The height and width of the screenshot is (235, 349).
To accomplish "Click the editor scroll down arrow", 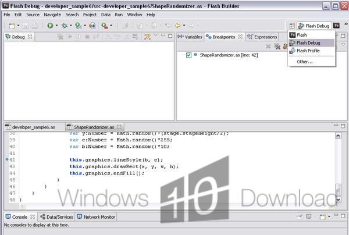I will tap(338, 200).
